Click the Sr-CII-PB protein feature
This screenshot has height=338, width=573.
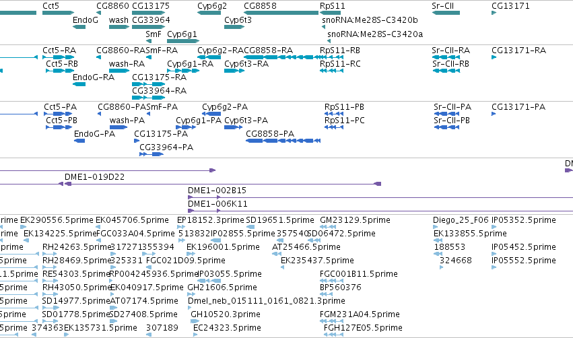(446, 127)
